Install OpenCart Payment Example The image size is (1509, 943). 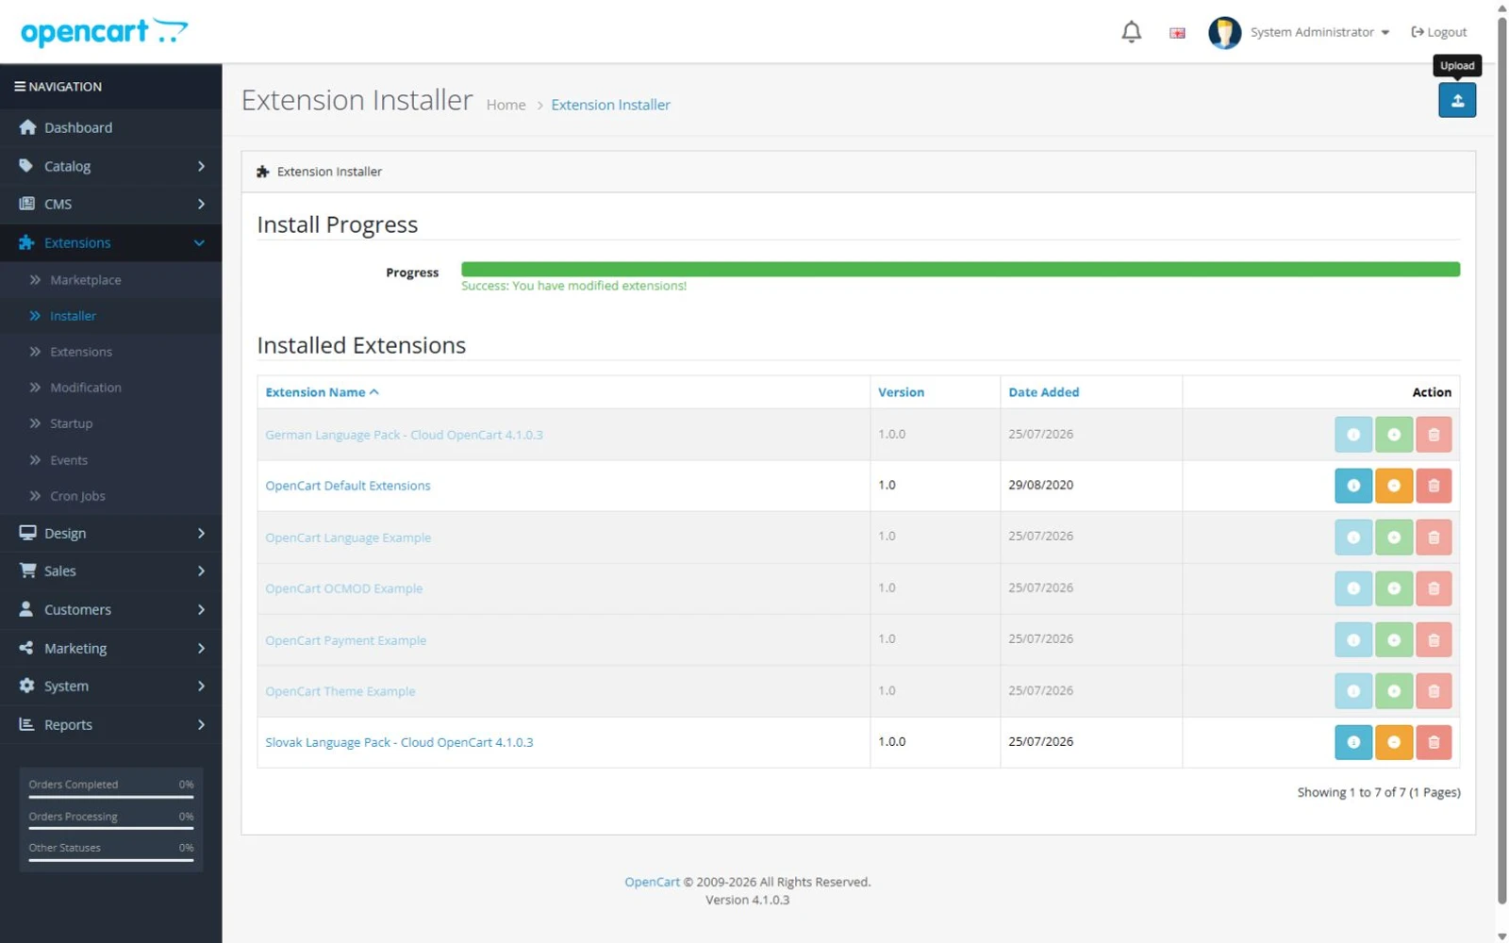1393,640
